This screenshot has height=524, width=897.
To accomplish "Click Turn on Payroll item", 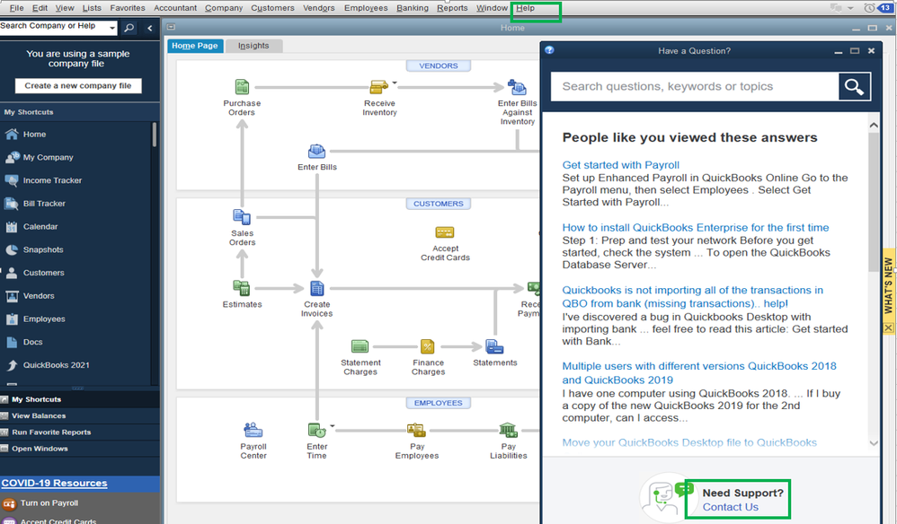I will (49, 502).
